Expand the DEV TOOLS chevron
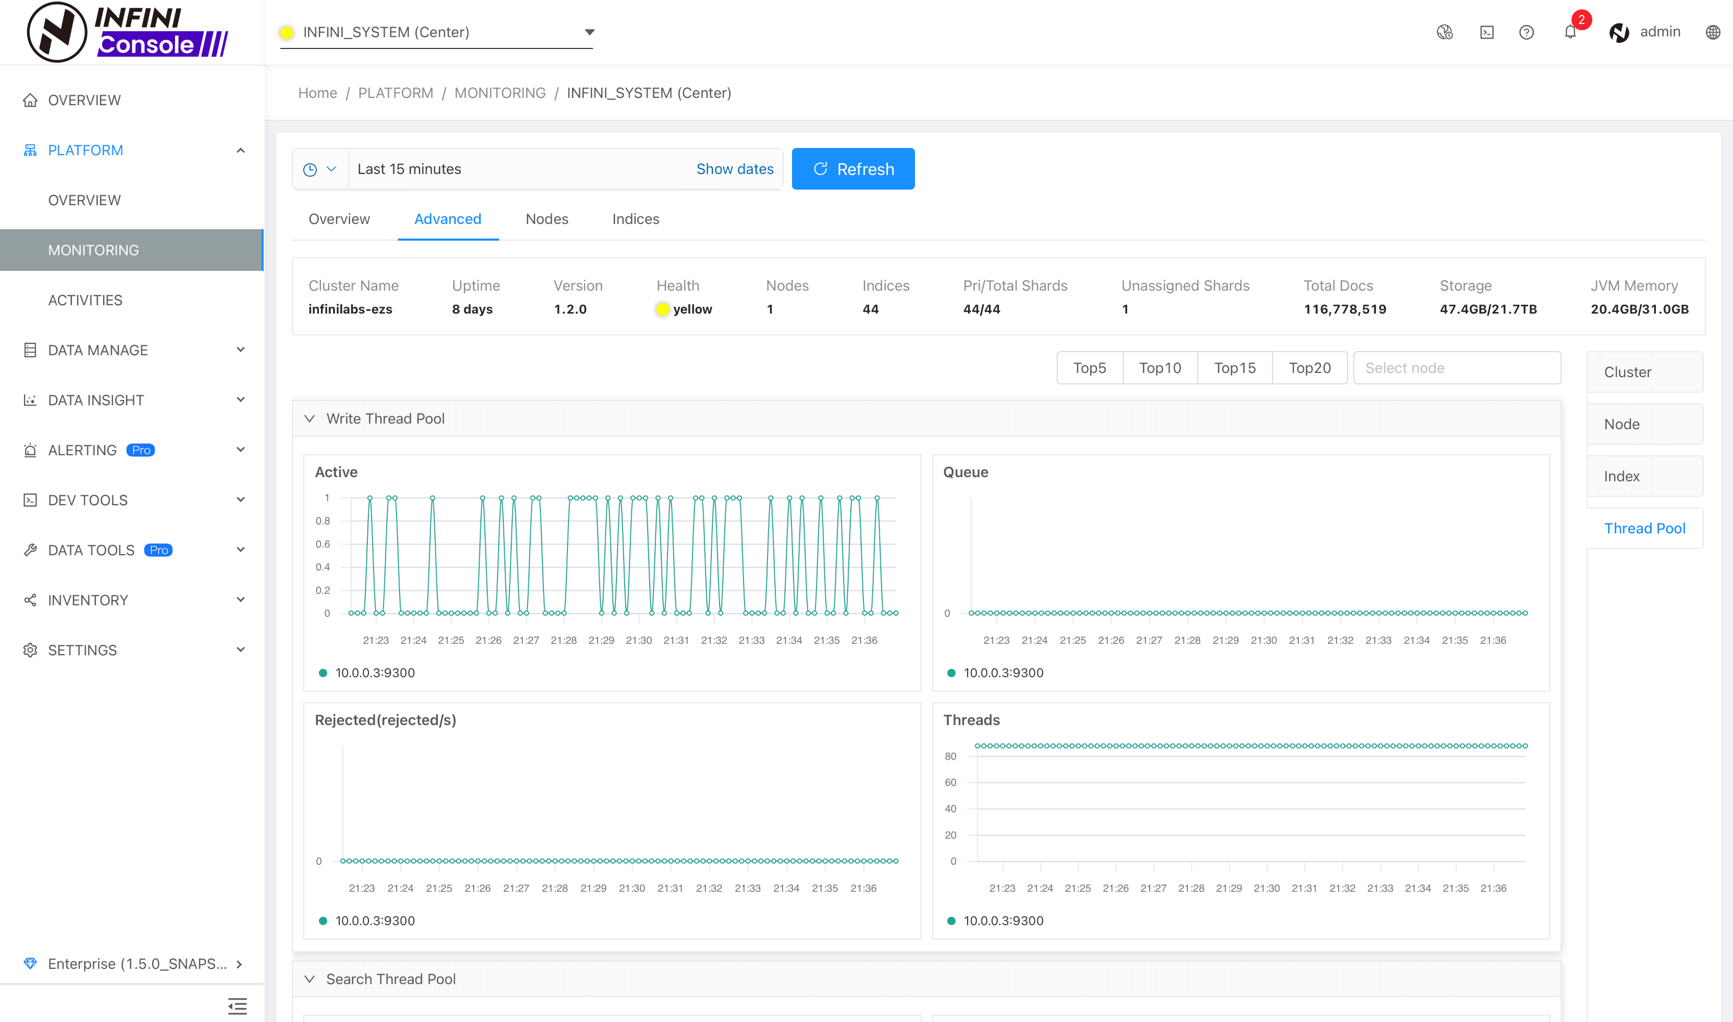 click(240, 500)
